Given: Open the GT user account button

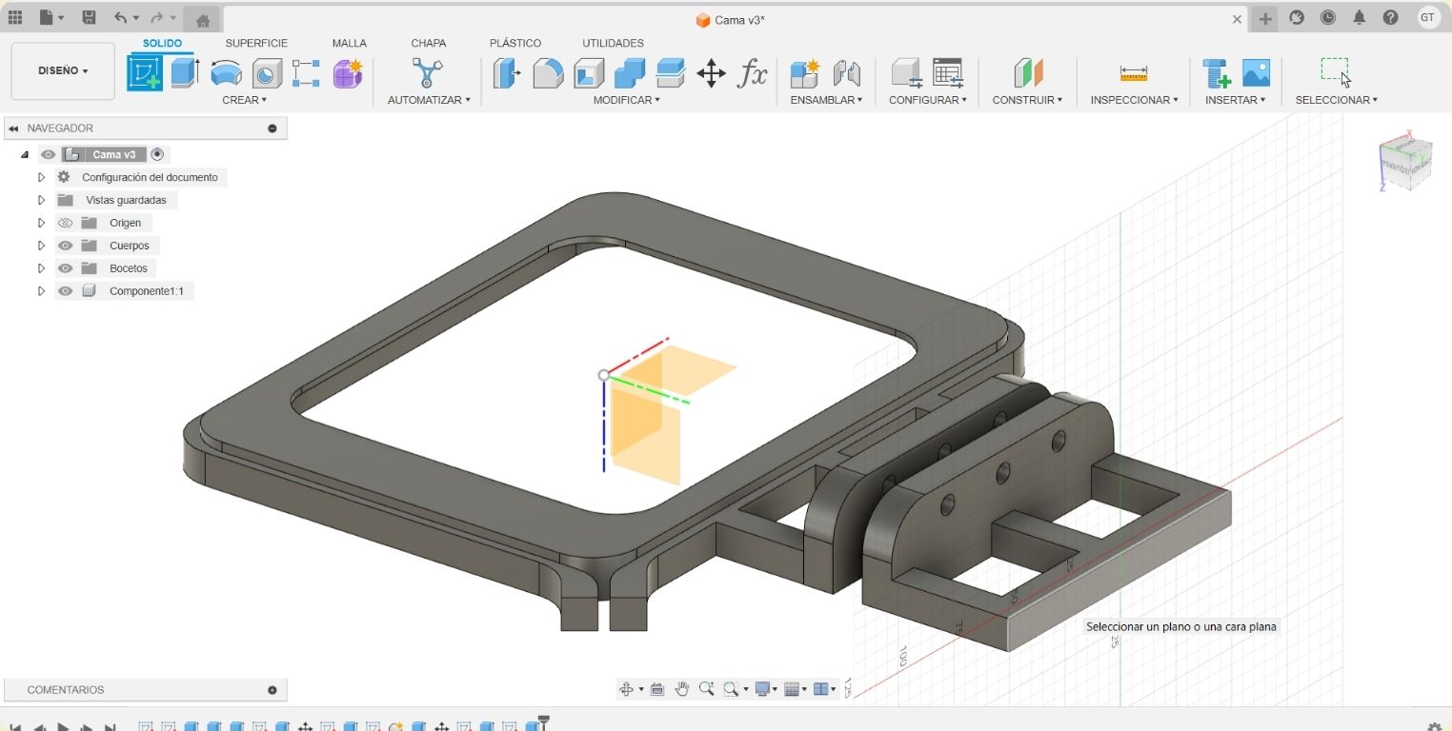Looking at the screenshot, I should tap(1427, 17).
